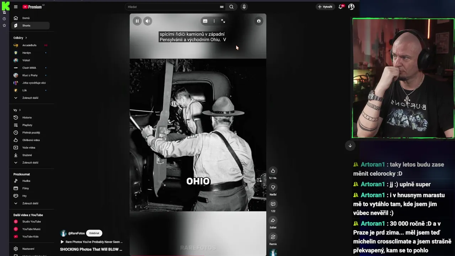Screen dimensions: 455x256
Task: Share the Short via Sdílet
Action: point(273,220)
